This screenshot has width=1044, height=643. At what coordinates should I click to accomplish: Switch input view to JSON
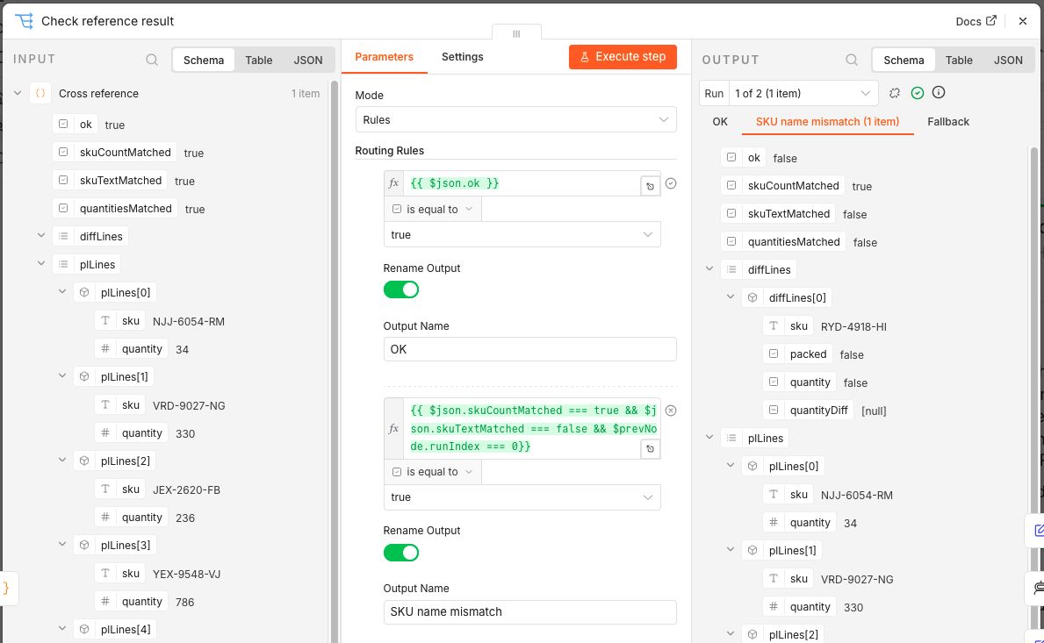(x=307, y=60)
